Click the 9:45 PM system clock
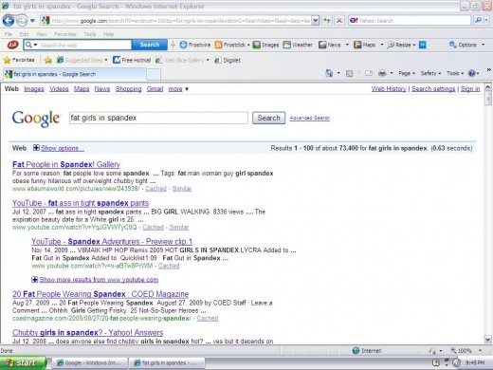The height and width of the screenshot is (370, 493). 475,362
